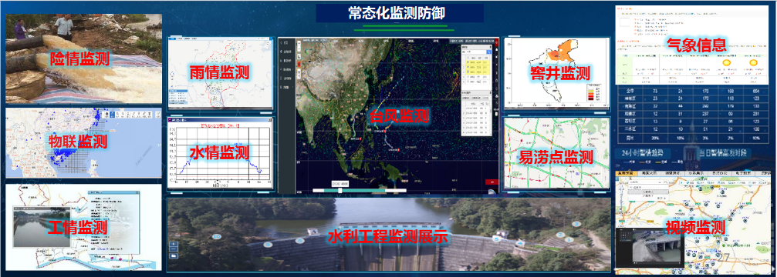Tick the second highlighted typhoon row checkbox
The width and height of the screenshot is (777, 277).
[x=468, y=67]
